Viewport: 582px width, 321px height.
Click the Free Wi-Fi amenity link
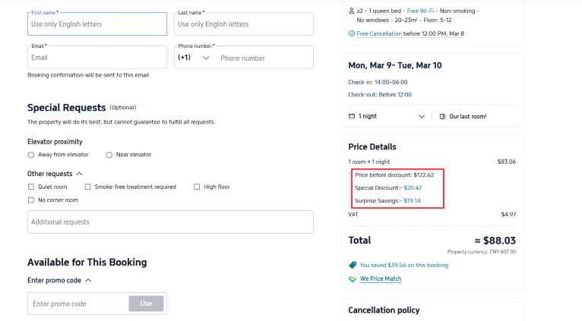coord(420,11)
